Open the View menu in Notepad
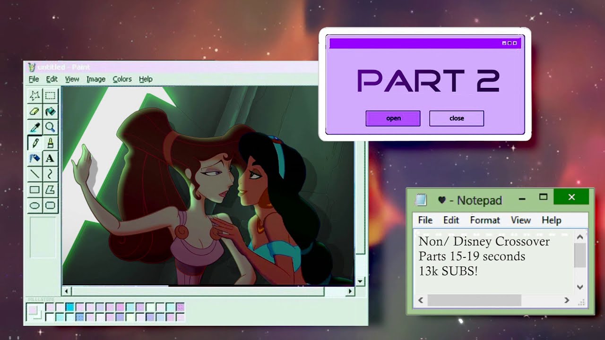Screen dimensions: 605x340 pyautogui.click(x=520, y=220)
